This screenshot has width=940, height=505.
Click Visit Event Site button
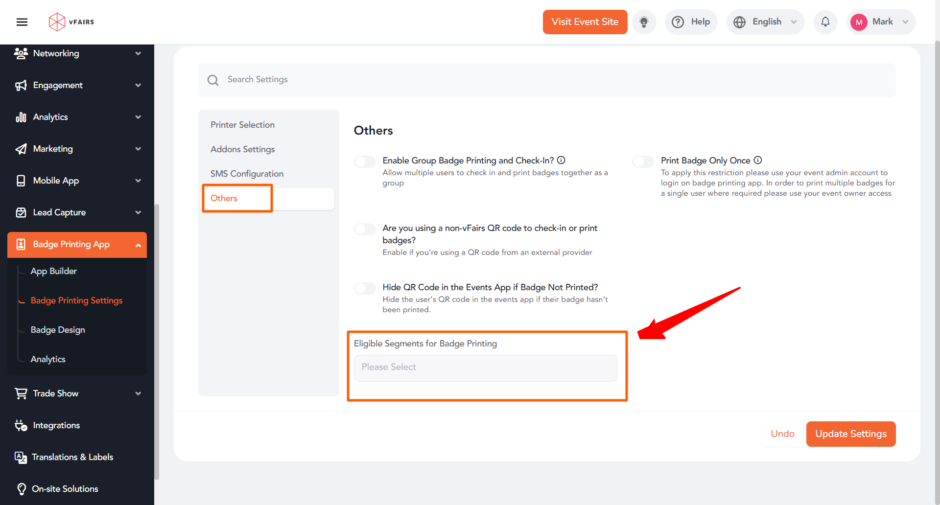click(x=585, y=22)
